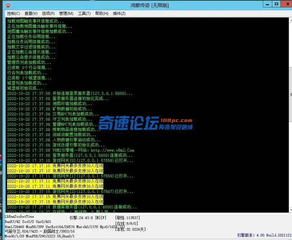This screenshot has height=240, width=292.
Task: Click the 弓箭守卫 524/7420 status line
Action: click(x=40, y=231)
